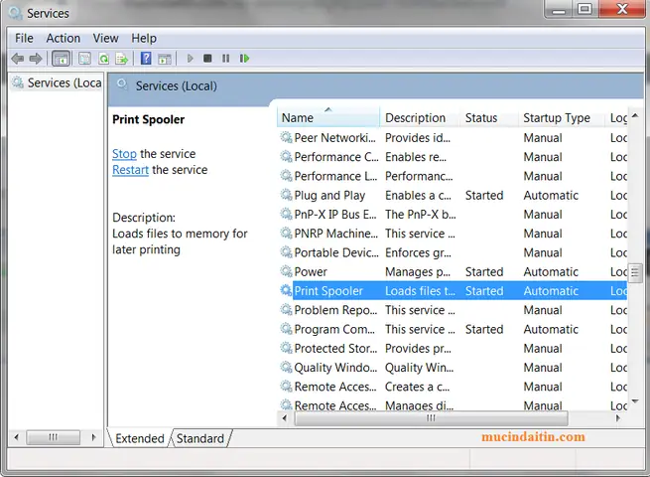
Task: Select the Power service name
Action: (311, 272)
